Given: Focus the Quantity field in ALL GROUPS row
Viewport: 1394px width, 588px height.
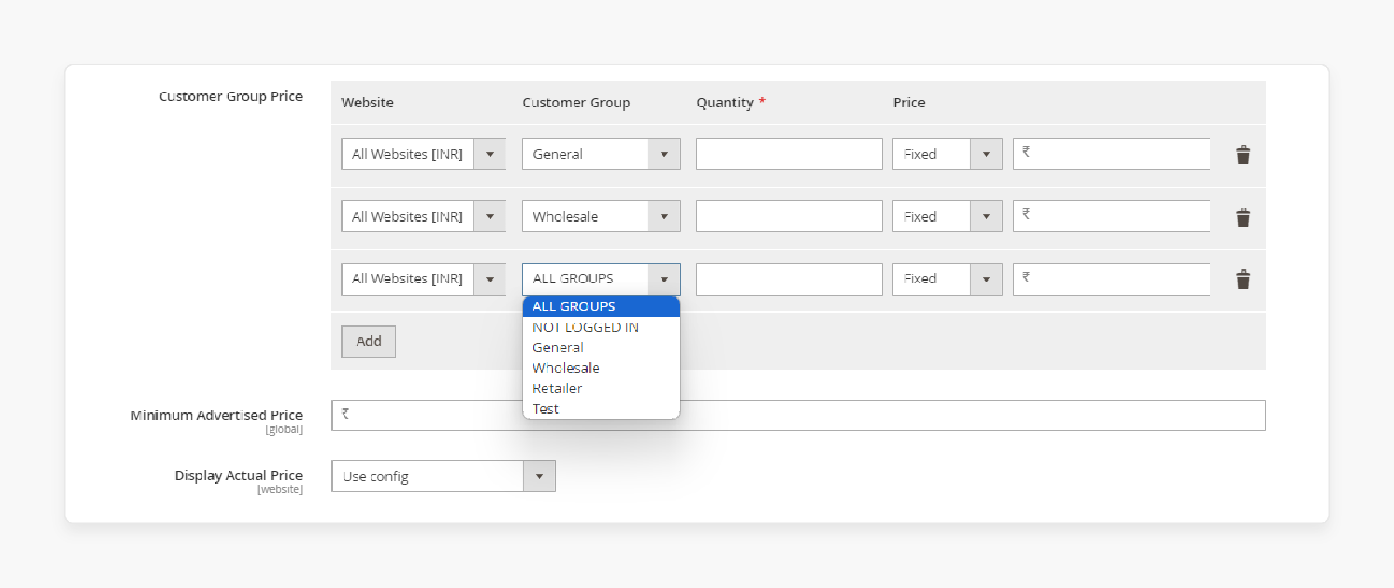Looking at the screenshot, I should (x=789, y=279).
